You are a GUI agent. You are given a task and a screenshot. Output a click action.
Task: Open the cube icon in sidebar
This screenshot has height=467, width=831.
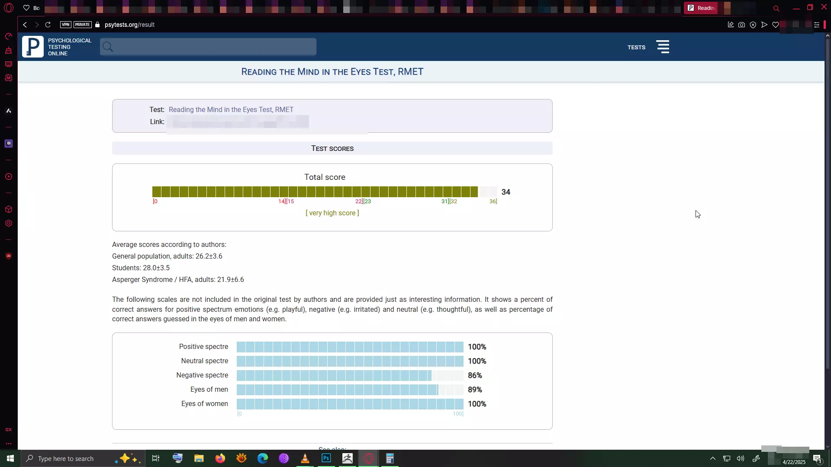(x=8, y=209)
